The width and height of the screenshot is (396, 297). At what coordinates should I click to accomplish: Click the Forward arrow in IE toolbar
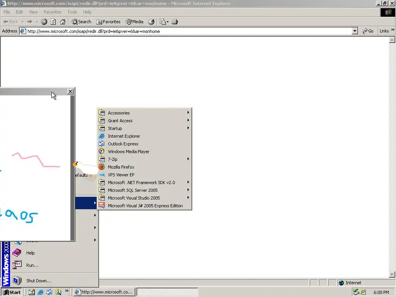[30, 22]
